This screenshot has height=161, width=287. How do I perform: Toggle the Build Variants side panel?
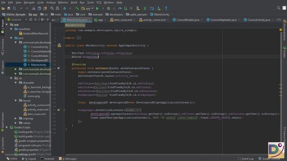[3, 122]
